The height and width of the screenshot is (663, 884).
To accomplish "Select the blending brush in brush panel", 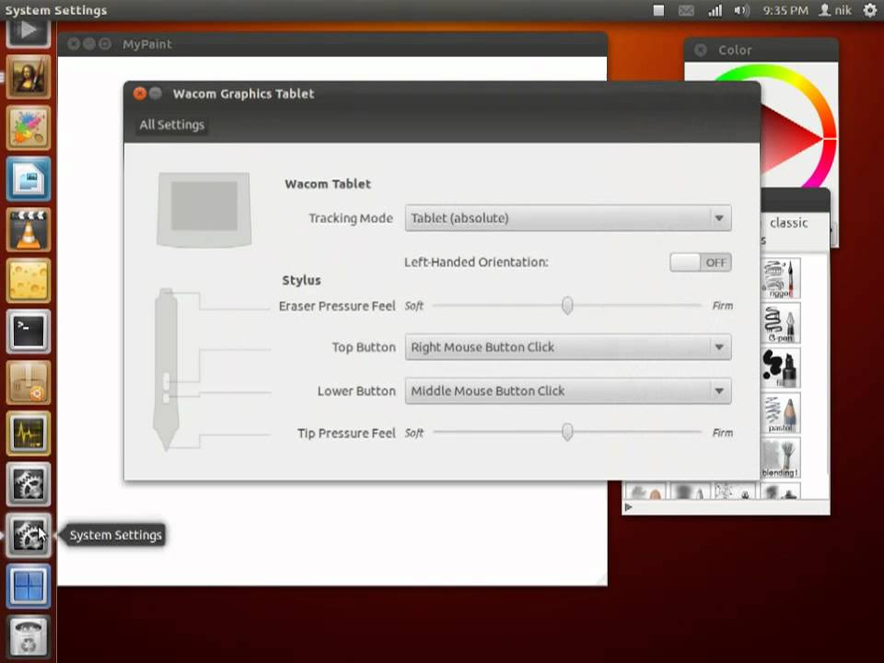I will point(781,458).
